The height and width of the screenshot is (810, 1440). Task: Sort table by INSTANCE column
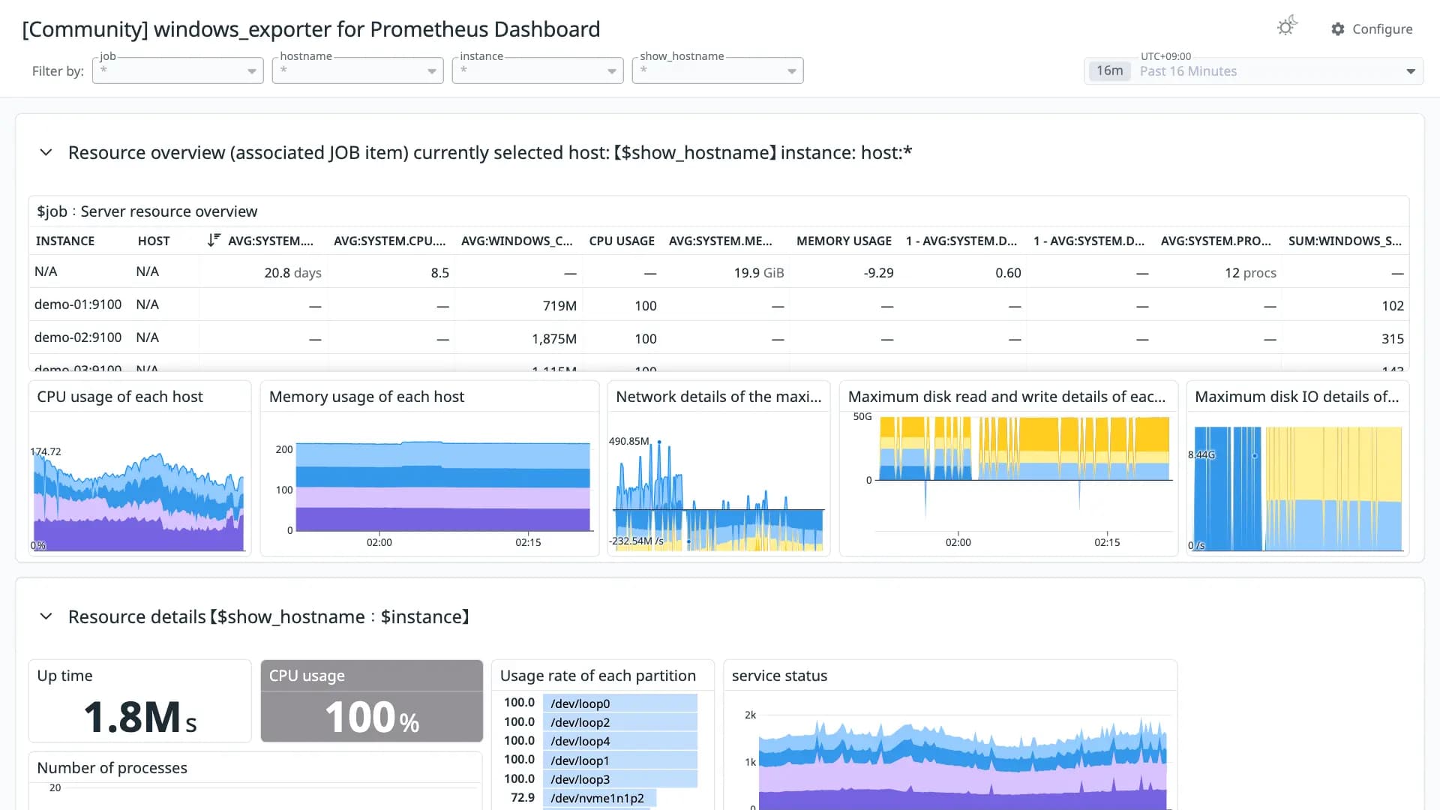pos(65,241)
